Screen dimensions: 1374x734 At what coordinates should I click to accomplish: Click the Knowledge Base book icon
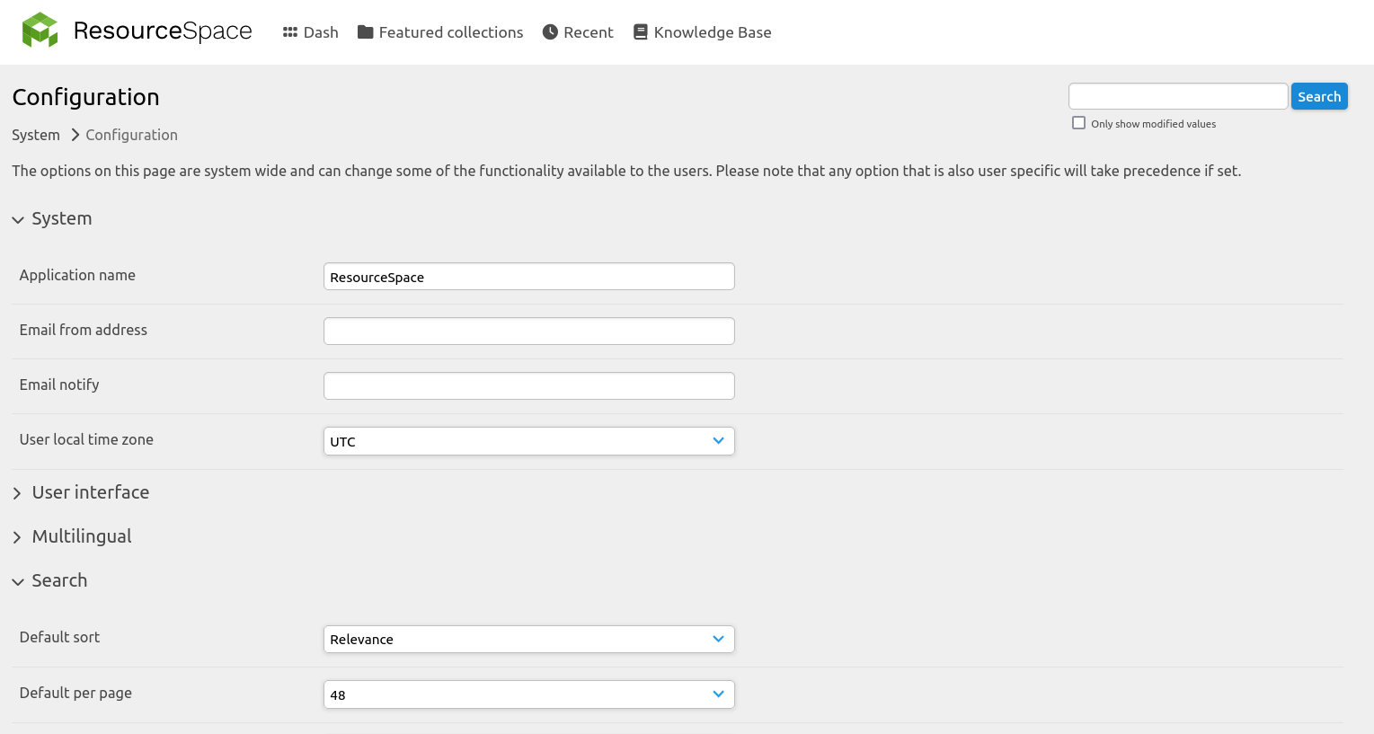[641, 32]
